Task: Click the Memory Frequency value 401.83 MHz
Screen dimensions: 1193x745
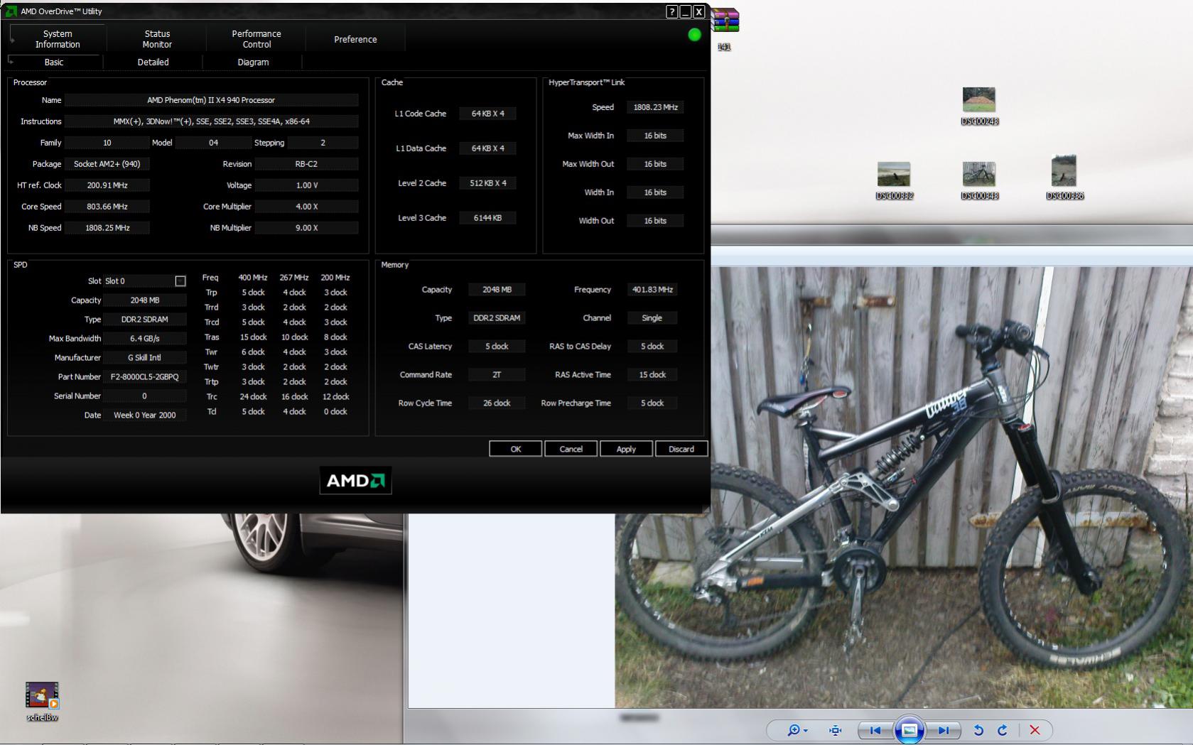Action: [x=652, y=290]
